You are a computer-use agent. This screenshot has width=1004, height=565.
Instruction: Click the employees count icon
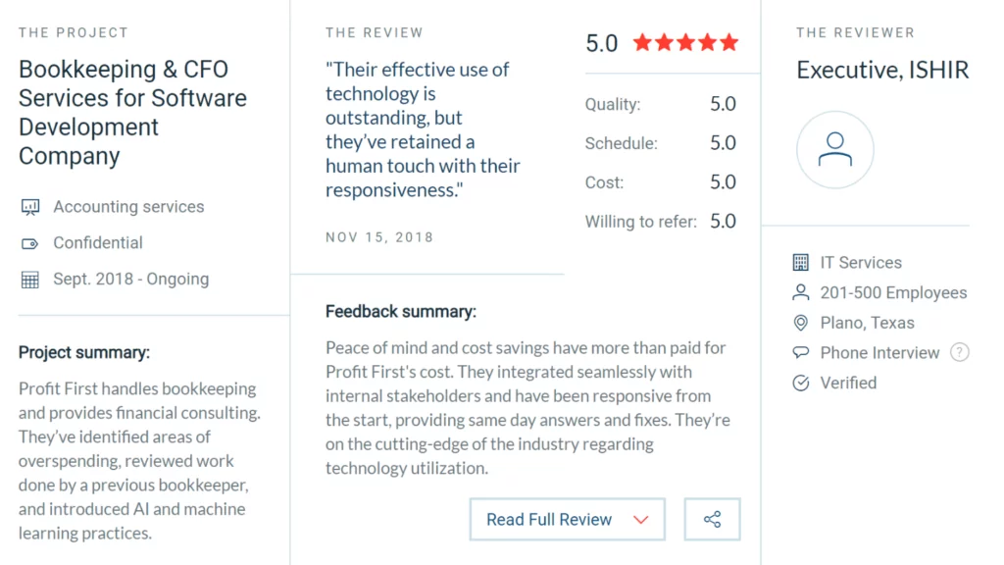pos(802,292)
